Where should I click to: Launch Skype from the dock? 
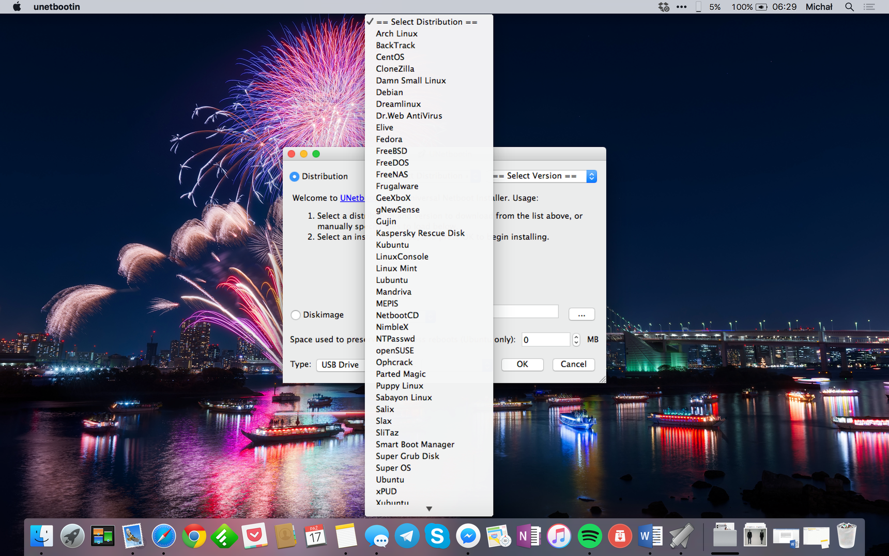coord(437,536)
